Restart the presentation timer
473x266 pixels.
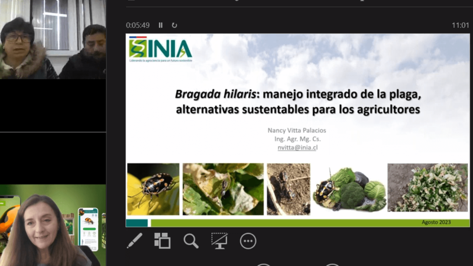coord(174,25)
